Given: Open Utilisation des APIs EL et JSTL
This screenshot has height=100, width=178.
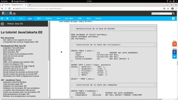Looking at the screenshot, I should (15, 68).
